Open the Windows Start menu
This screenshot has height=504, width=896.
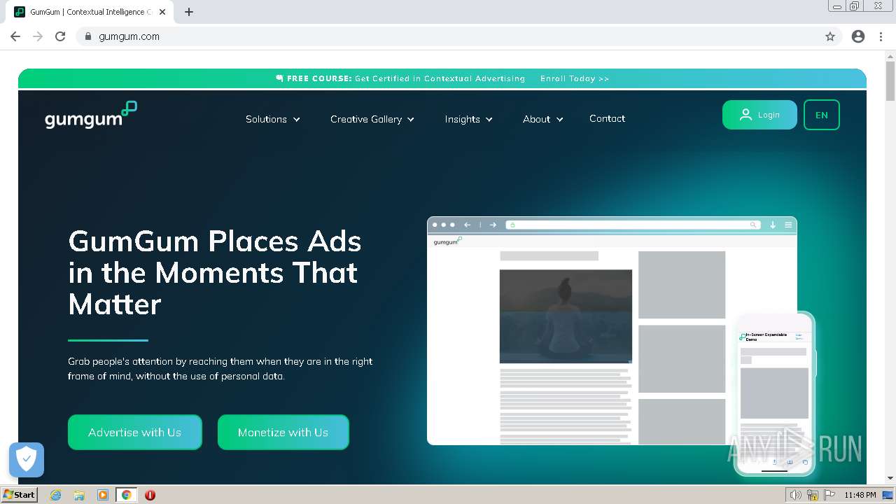tap(20, 494)
